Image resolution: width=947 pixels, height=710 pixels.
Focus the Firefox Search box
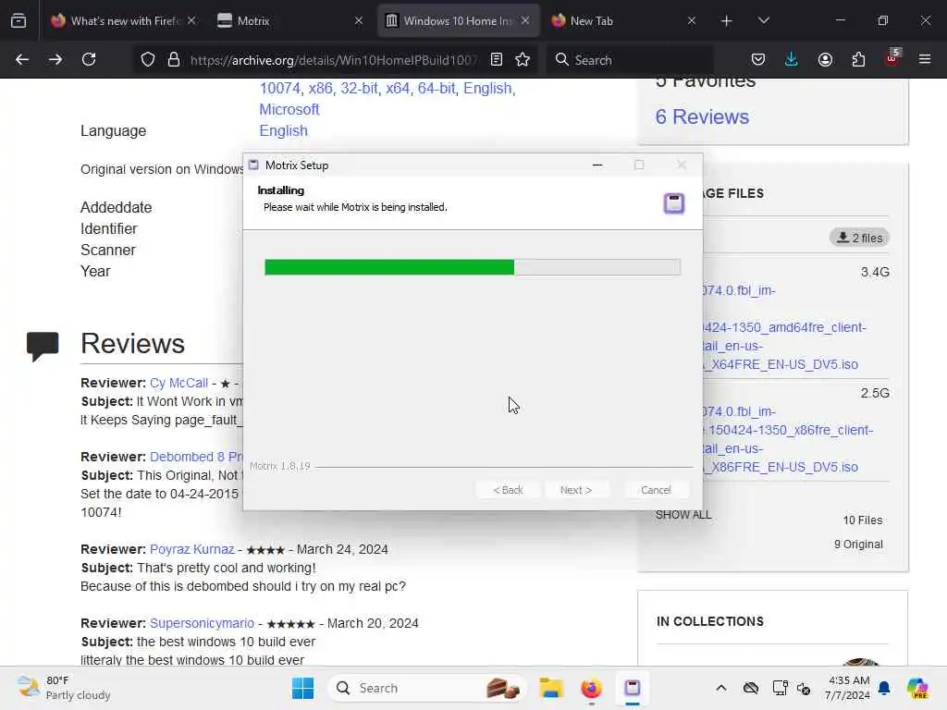(x=629, y=60)
